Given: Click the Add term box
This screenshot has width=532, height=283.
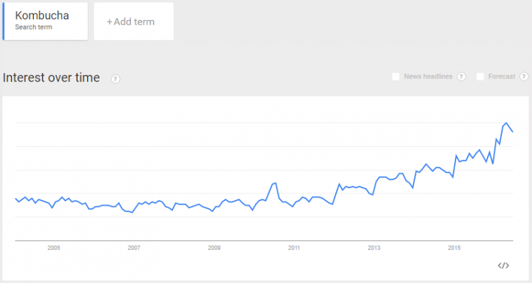Looking at the screenshot, I should click(134, 21).
